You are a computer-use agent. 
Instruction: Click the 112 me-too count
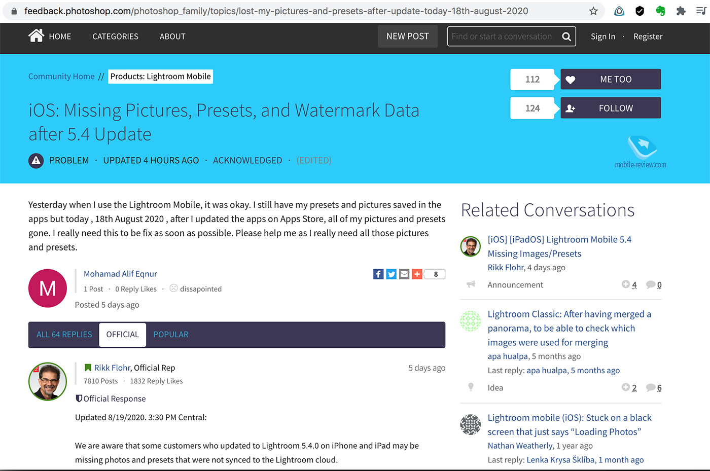532,79
